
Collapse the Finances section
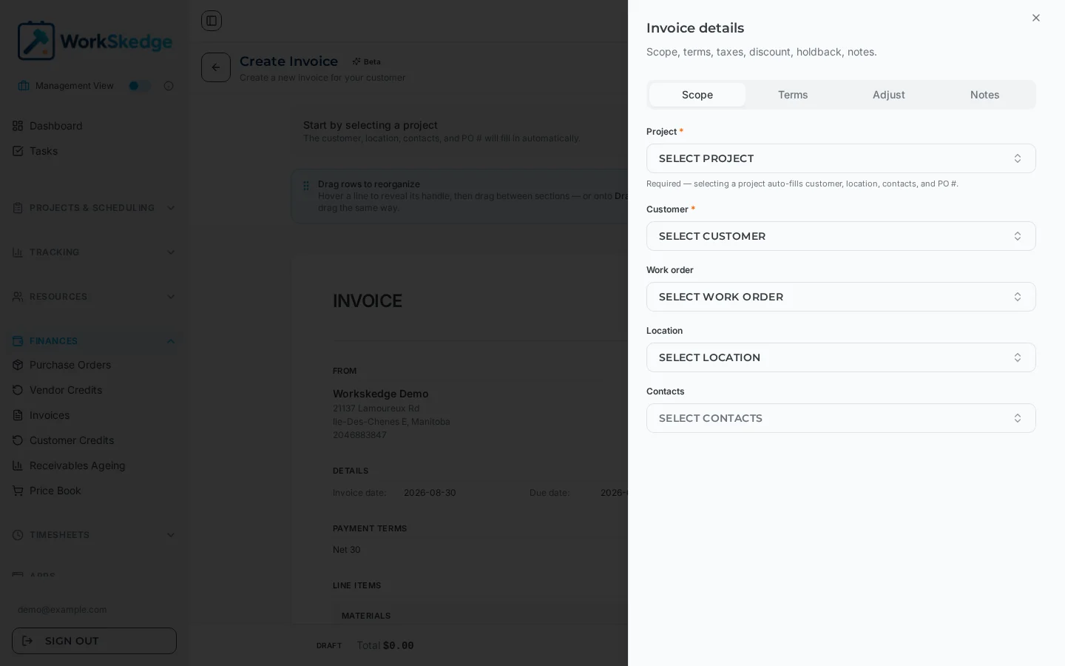click(94, 341)
